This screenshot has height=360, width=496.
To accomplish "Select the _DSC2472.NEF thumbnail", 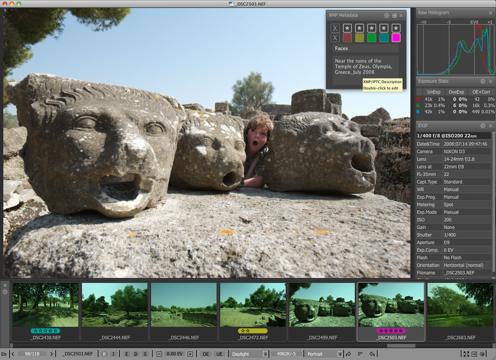I will pyautogui.click(x=253, y=305).
